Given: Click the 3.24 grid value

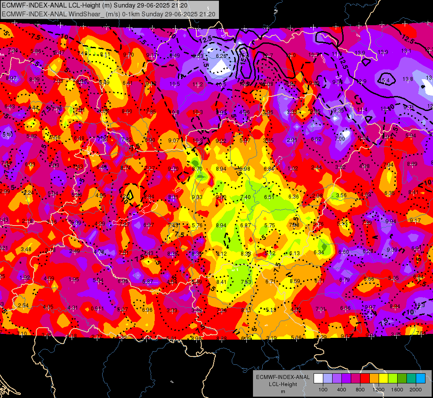Looking at the screenshot, I should [x=28, y=192].
